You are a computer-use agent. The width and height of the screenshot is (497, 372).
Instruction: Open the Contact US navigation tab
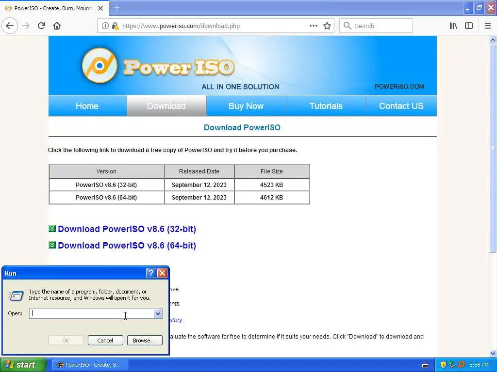[401, 106]
